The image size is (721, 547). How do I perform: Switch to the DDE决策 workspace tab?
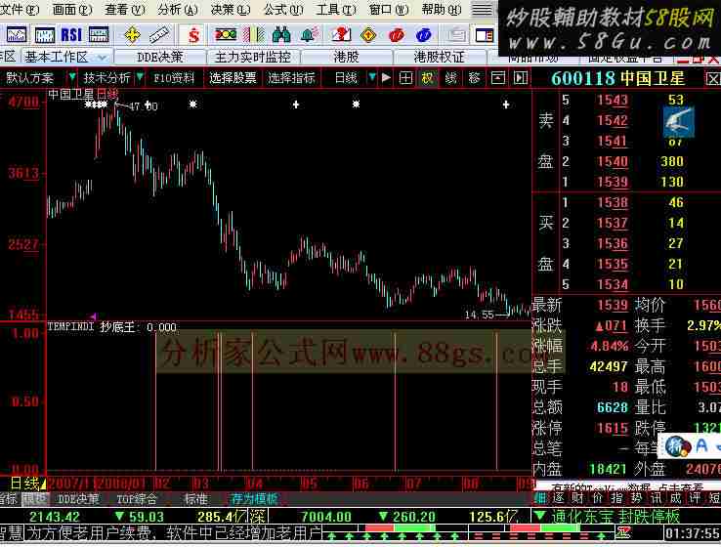point(160,58)
